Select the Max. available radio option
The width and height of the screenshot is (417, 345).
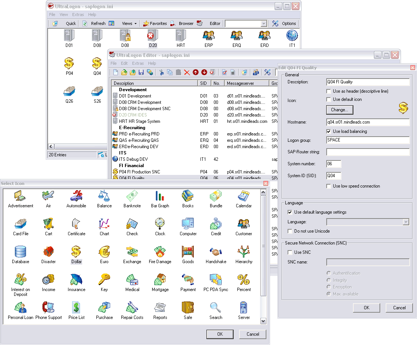[x=329, y=294]
